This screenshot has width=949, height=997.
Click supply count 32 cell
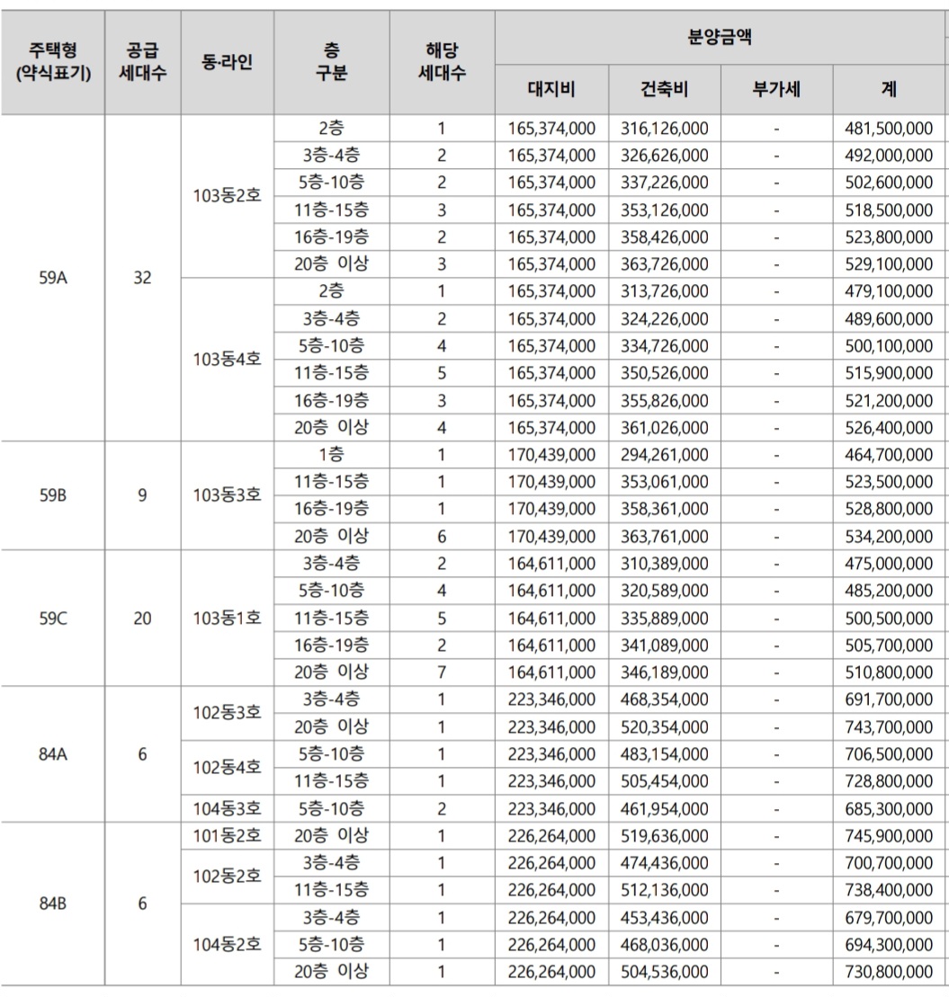[x=142, y=278]
